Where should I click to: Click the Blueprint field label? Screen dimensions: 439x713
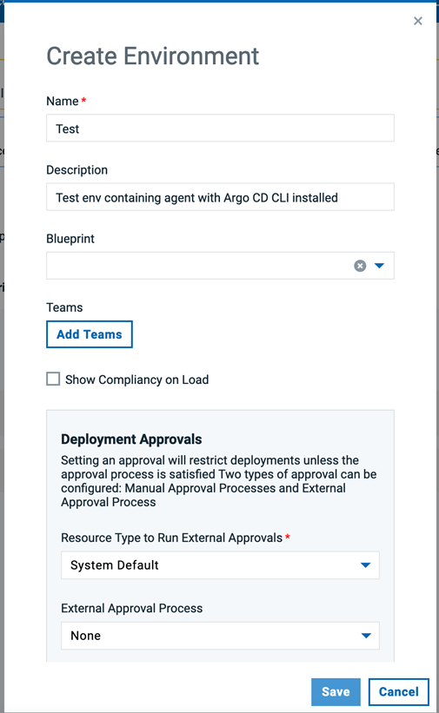coord(70,239)
